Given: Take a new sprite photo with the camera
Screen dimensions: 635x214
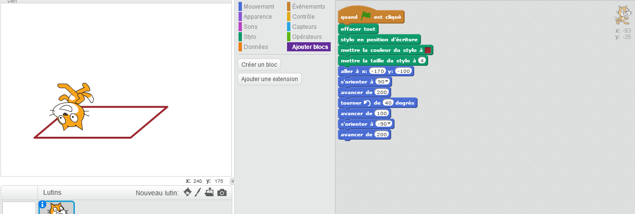Looking at the screenshot, I should pos(222,192).
